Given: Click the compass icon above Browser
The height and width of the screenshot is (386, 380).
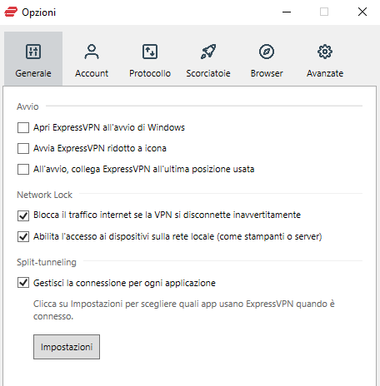Looking at the screenshot, I should pyautogui.click(x=267, y=52).
